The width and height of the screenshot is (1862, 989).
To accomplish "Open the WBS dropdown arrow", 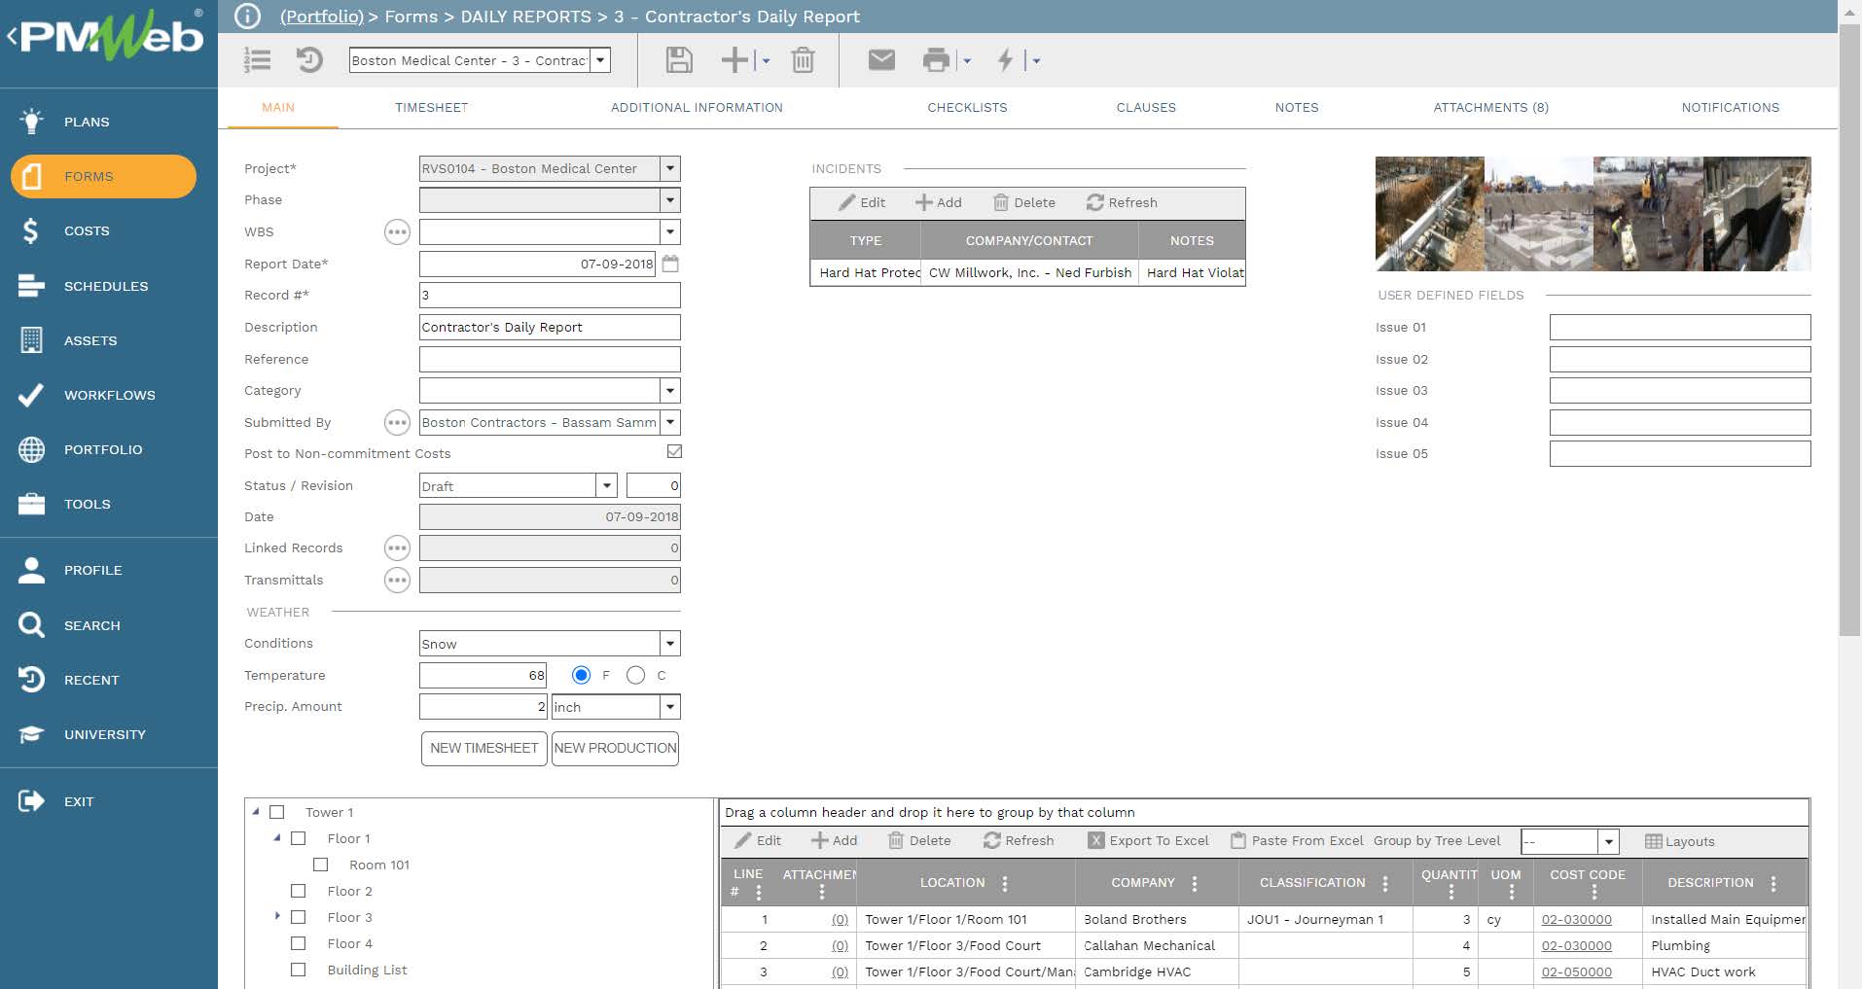I will point(670,231).
